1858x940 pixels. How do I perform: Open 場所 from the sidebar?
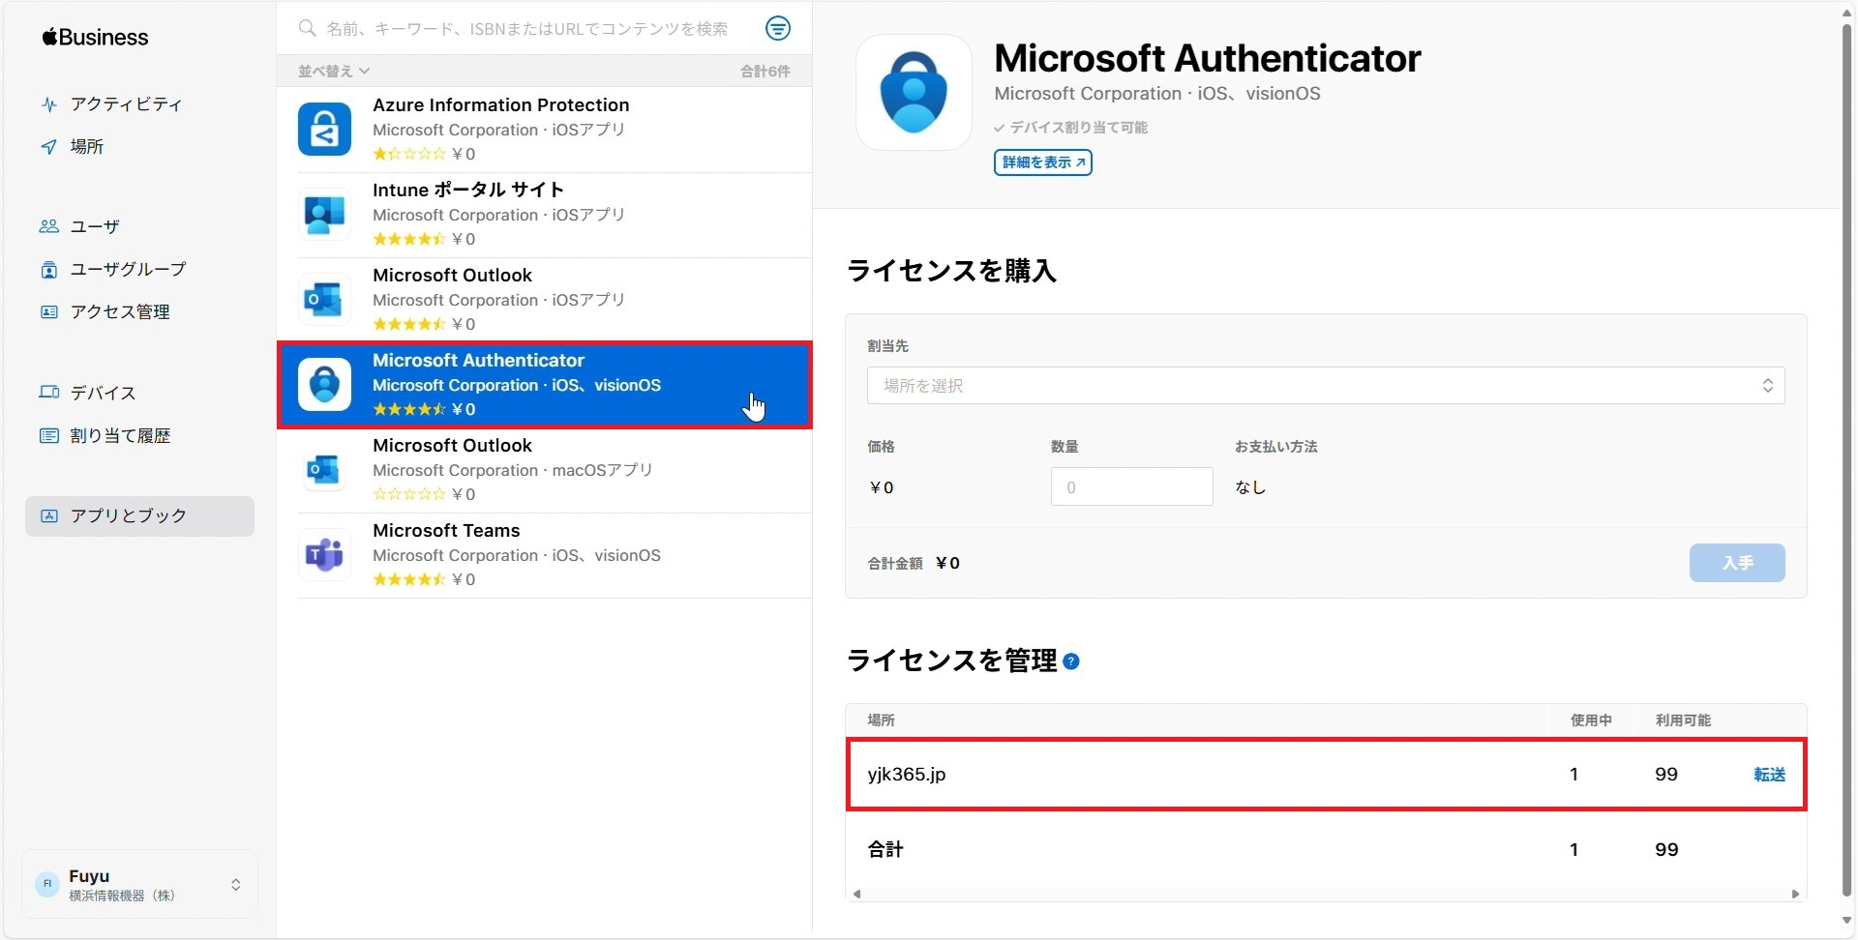pyautogui.click(x=86, y=147)
